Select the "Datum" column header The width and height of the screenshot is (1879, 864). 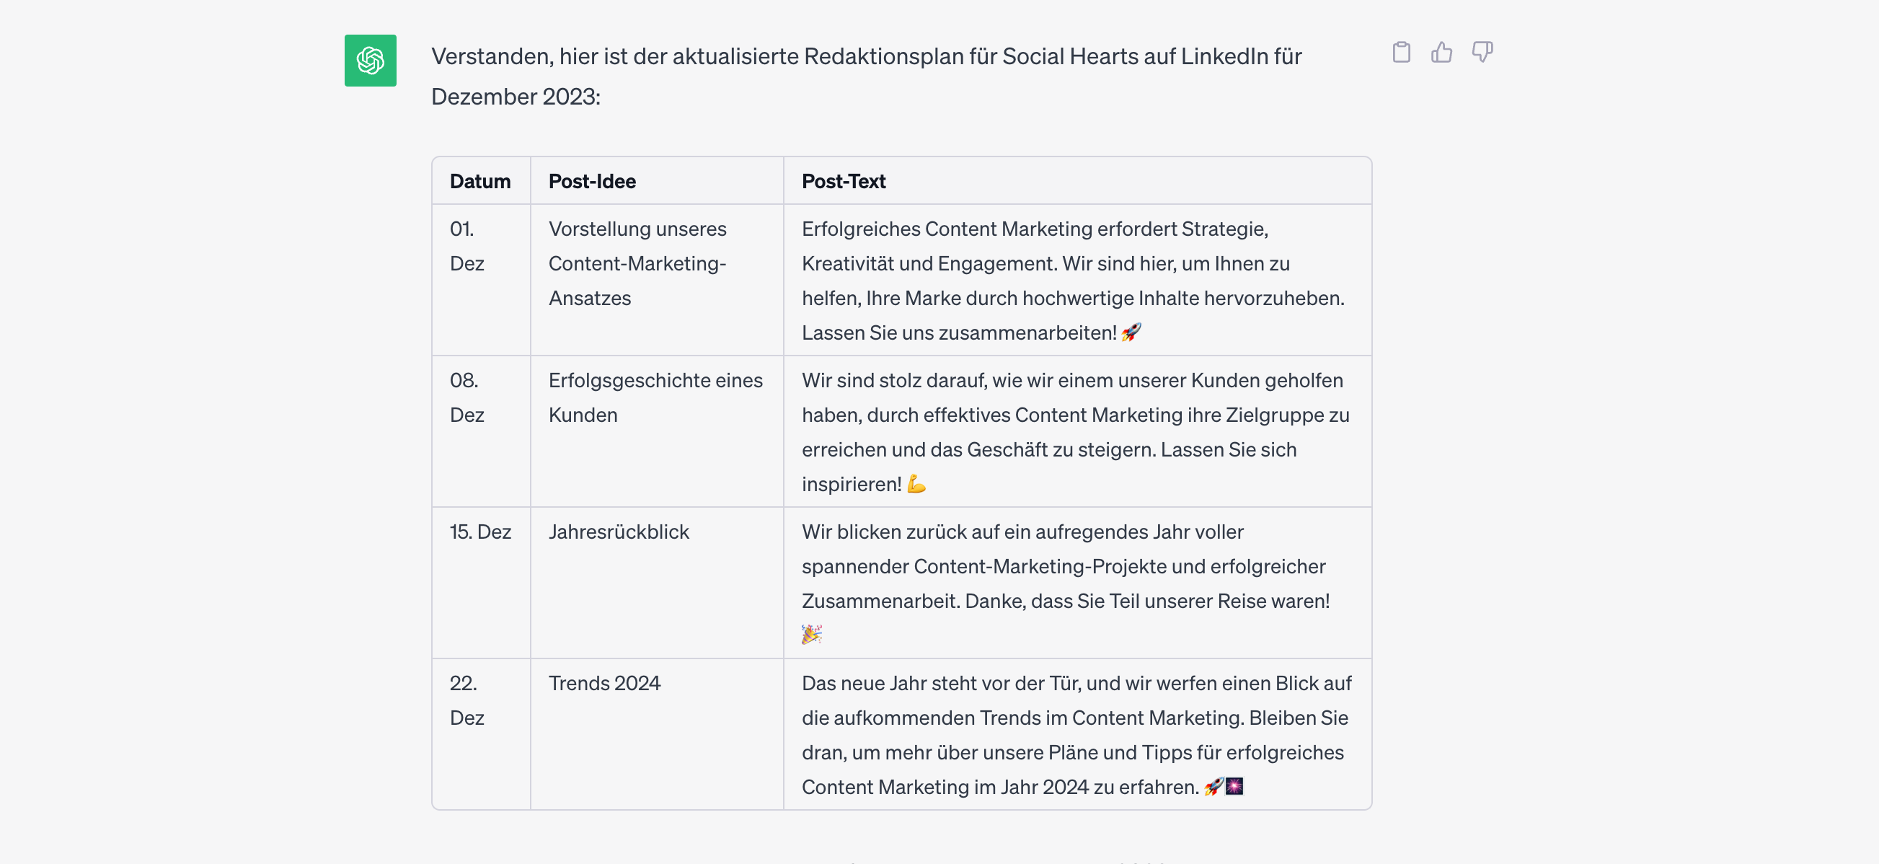point(480,181)
